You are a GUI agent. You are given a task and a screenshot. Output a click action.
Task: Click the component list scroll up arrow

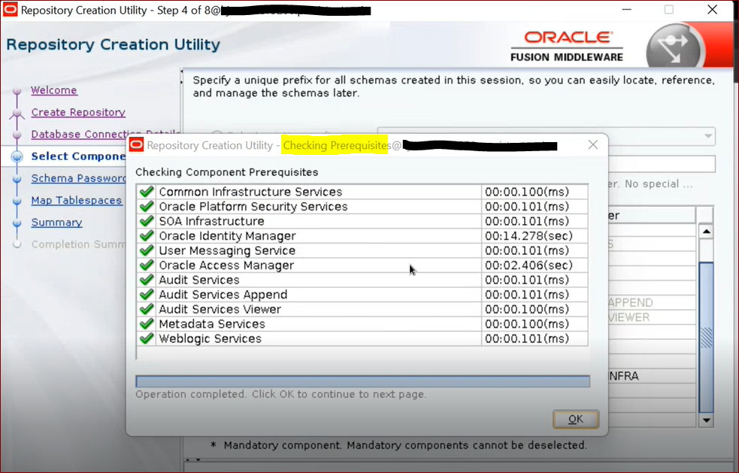(x=706, y=232)
